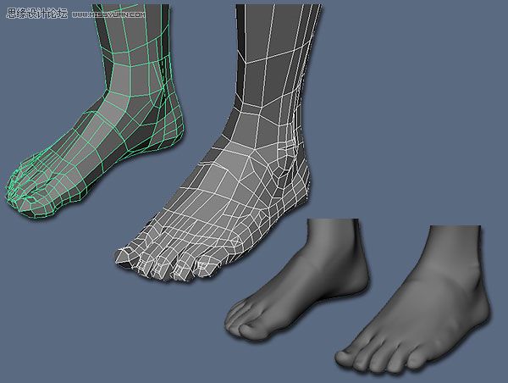Click the ankle of far right smooth foot

461,271
